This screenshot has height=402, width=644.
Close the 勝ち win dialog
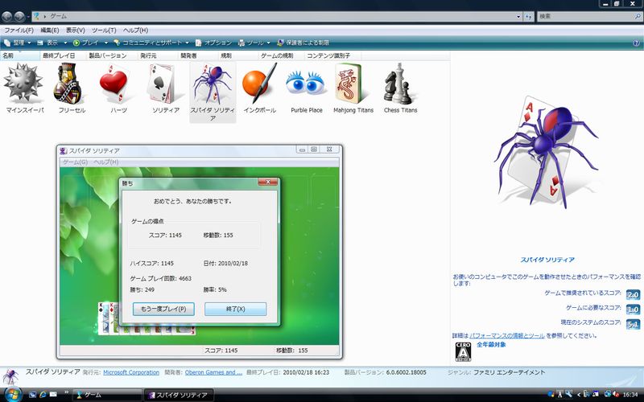[268, 183]
